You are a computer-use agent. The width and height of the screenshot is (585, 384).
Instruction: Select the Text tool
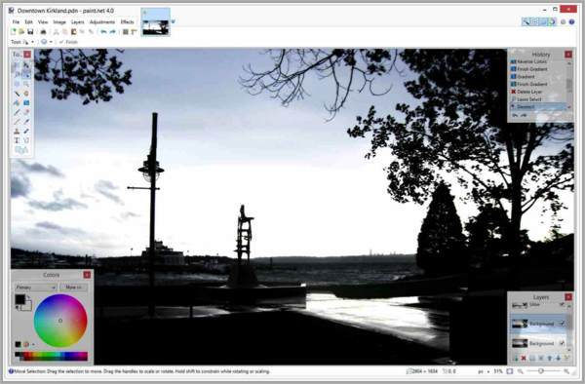17,140
